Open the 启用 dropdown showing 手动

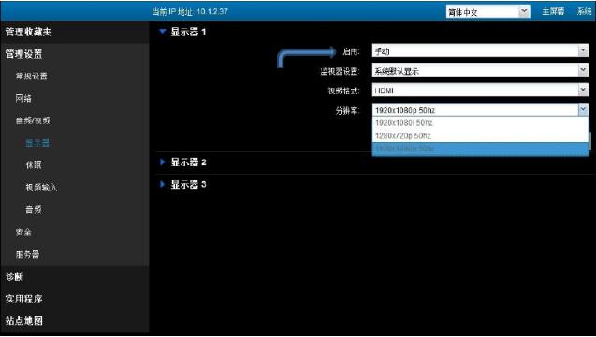(481, 50)
